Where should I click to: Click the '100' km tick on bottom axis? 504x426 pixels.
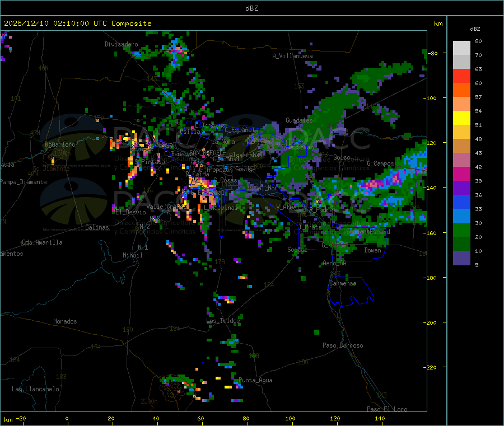point(290,418)
